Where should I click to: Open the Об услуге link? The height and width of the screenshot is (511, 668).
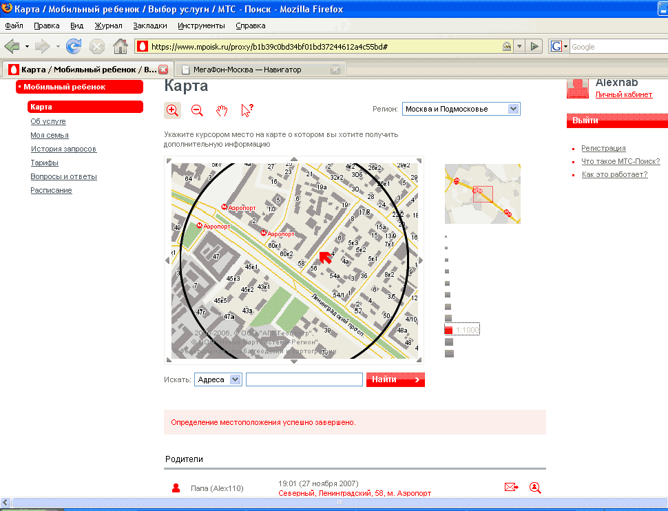click(48, 121)
